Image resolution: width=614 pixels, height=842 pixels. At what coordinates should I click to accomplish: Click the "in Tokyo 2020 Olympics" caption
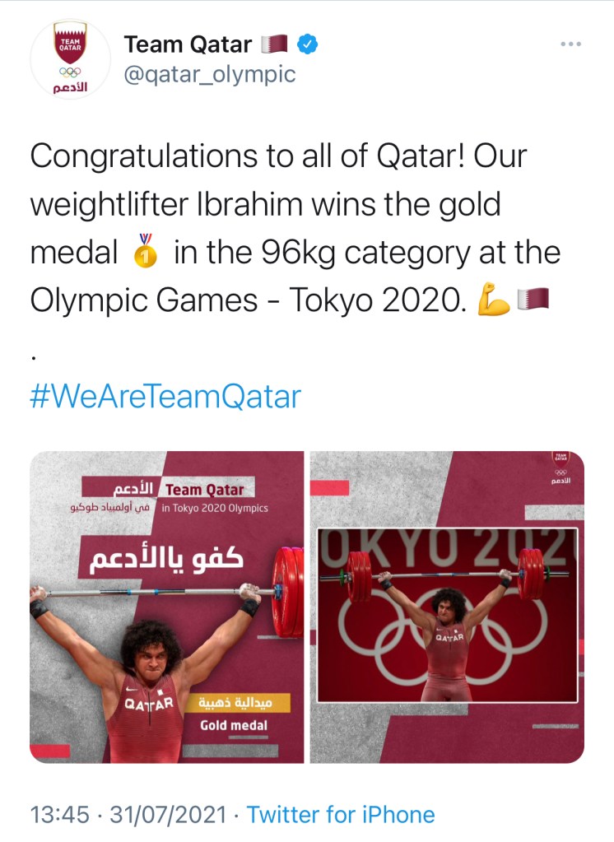point(214,508)
